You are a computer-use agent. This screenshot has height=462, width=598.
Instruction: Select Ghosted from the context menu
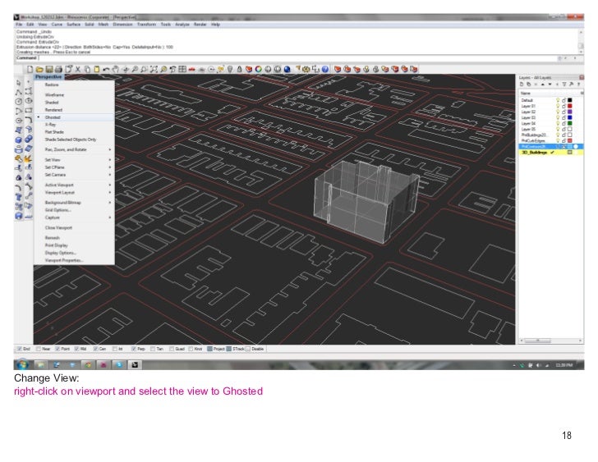(x=53, y=117)
